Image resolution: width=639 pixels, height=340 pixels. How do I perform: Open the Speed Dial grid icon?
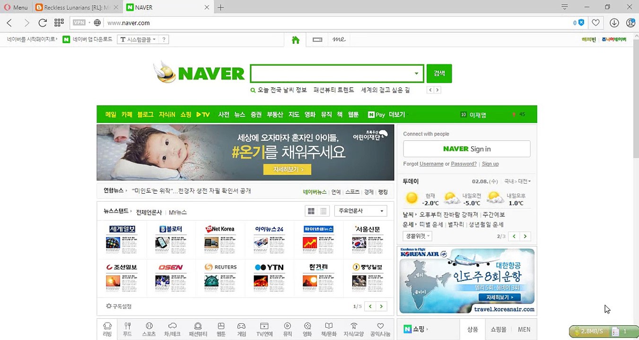(x=59, y=23)
